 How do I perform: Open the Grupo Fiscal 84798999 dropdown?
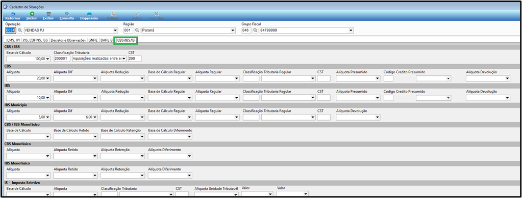point(351,31)
